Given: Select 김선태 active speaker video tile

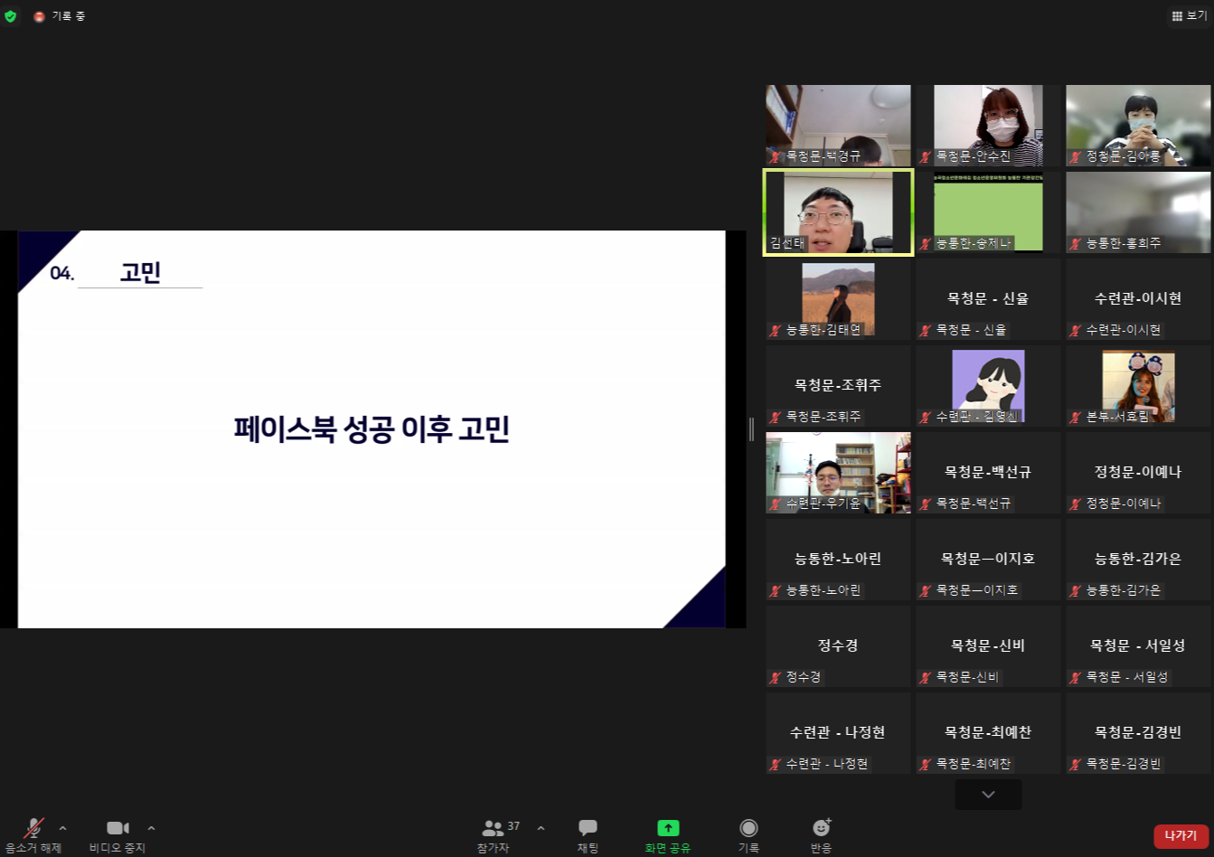Looking at the screenshot, I should point(838,212).
